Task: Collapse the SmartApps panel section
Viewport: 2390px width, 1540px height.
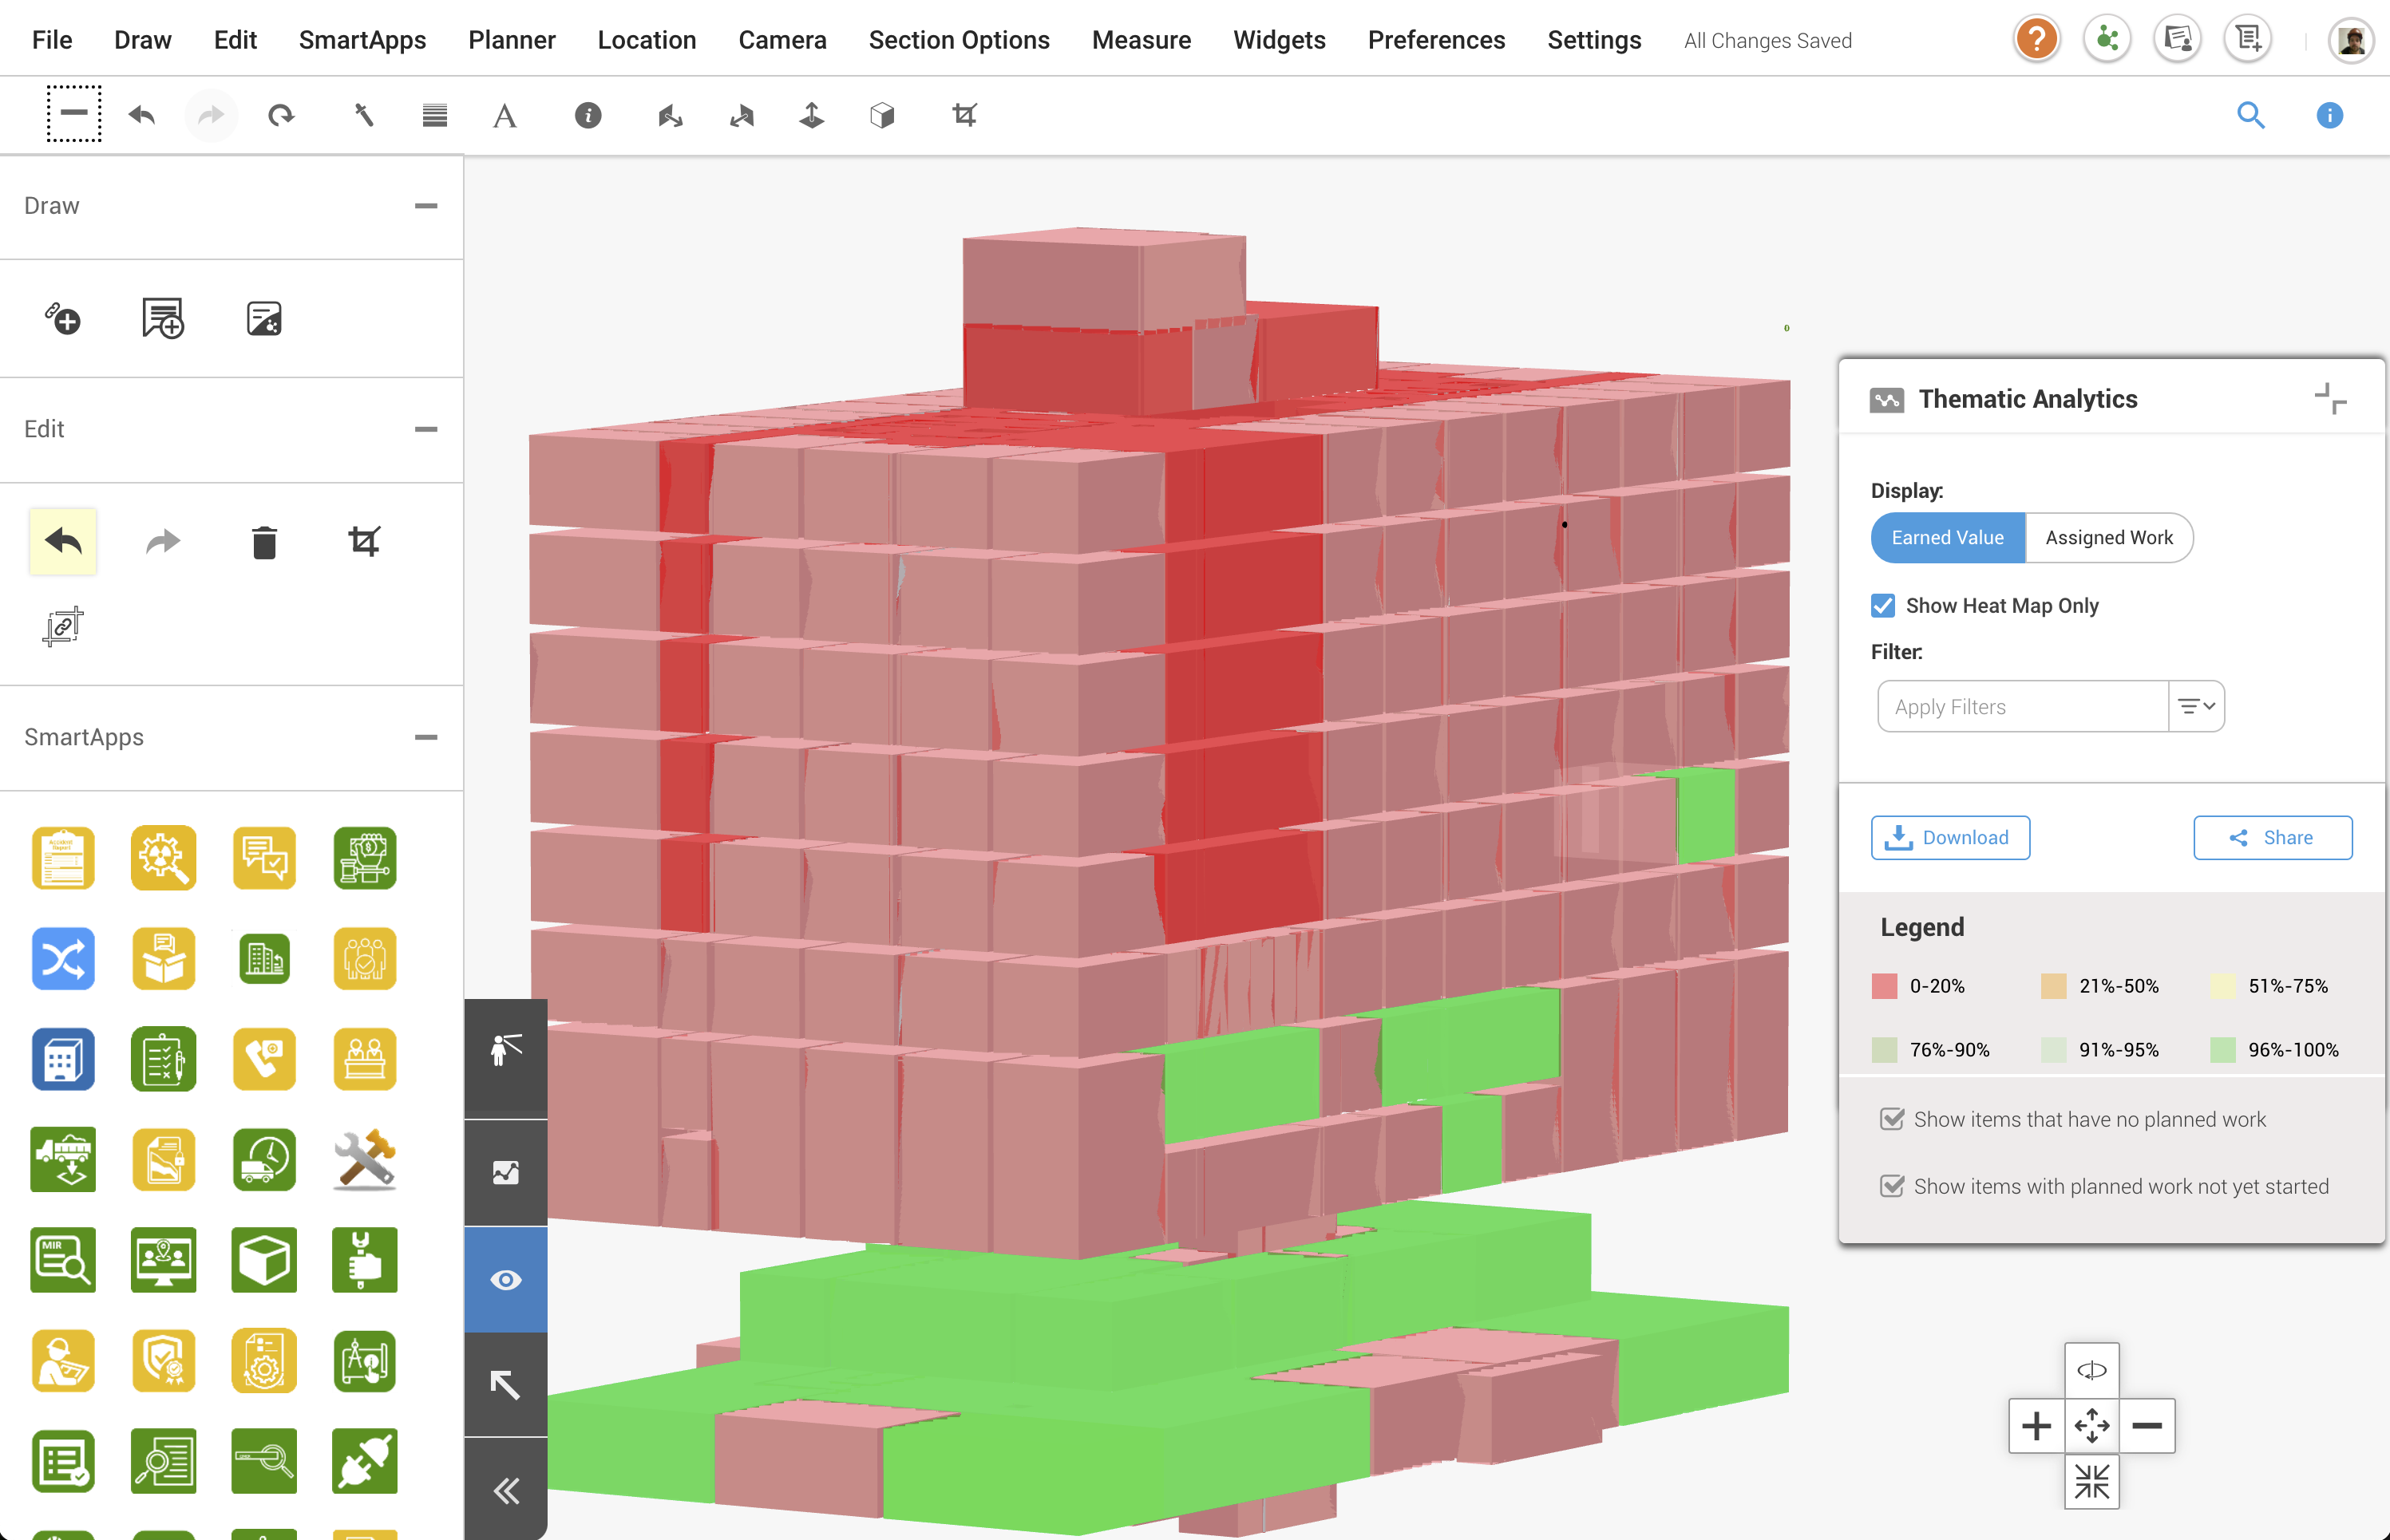Action: [x=426, y=737]
